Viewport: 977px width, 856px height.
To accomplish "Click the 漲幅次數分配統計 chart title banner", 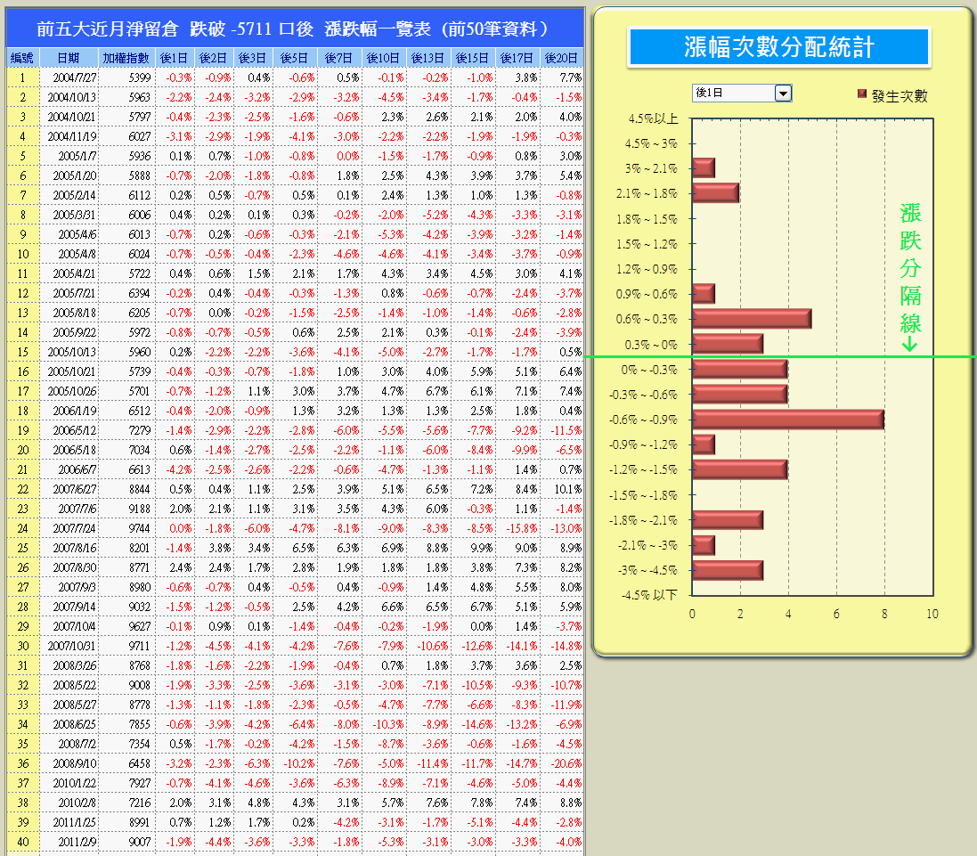I will pos(779,47).
